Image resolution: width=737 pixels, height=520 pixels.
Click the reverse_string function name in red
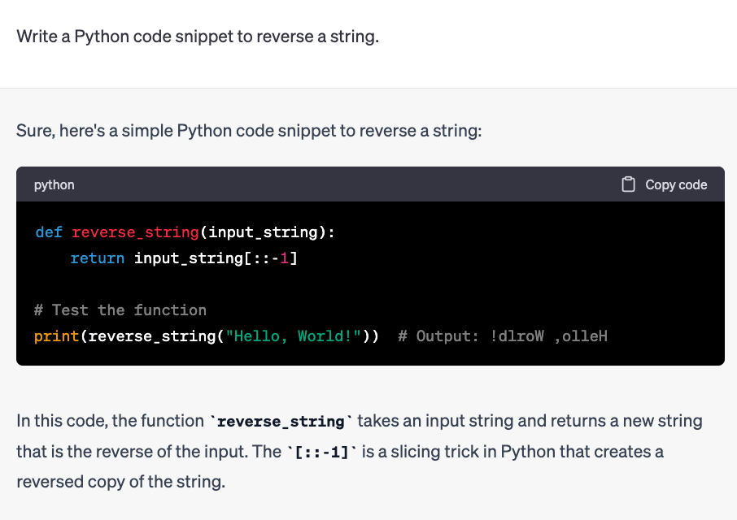point(135,232)
